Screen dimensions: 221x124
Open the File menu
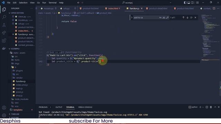point(9,3)
